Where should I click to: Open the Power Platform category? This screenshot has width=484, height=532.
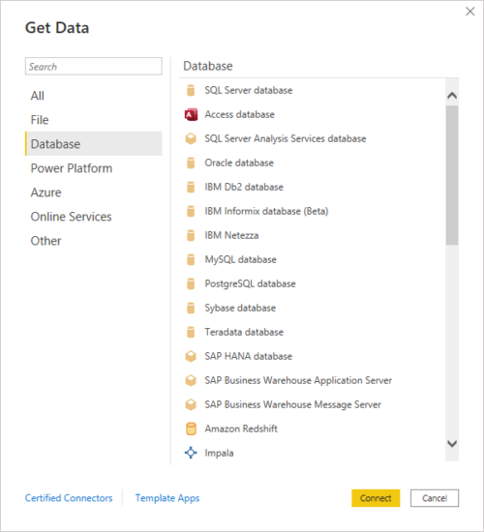93,168
